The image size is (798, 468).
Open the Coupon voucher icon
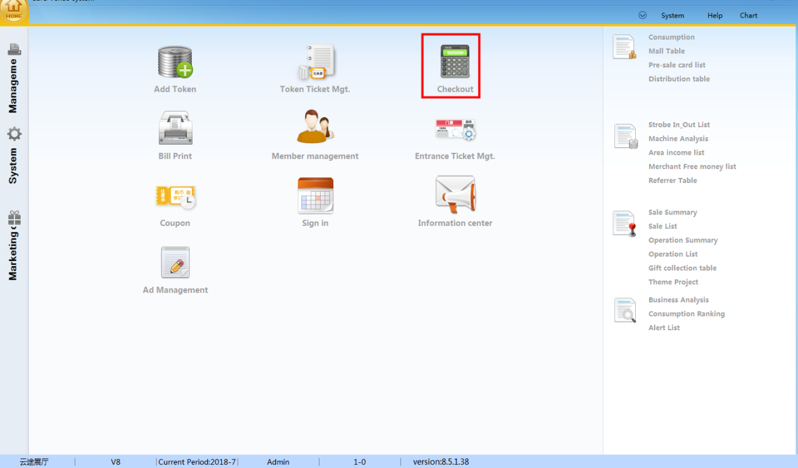[175, 197]
